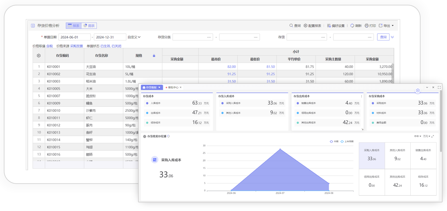
Task: Toggle the 上年同期 legend series
Action: [347, 142]
